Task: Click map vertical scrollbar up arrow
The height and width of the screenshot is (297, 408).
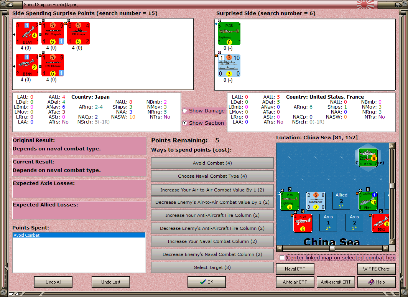Action: (x=392, y=146)
